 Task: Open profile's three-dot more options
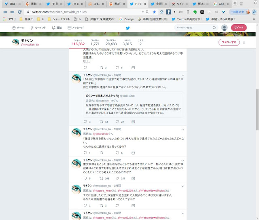click(x=244, y=42)
